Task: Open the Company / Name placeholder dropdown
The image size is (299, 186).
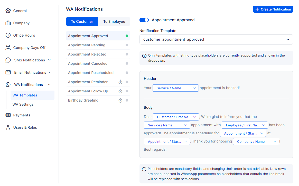Action: click(x=256, y=141)
